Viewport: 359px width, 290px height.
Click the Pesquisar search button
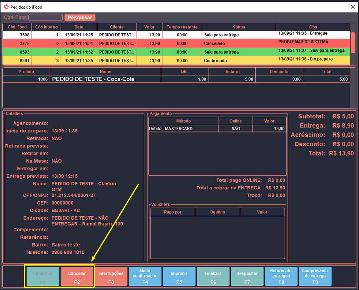click(80, 17)
